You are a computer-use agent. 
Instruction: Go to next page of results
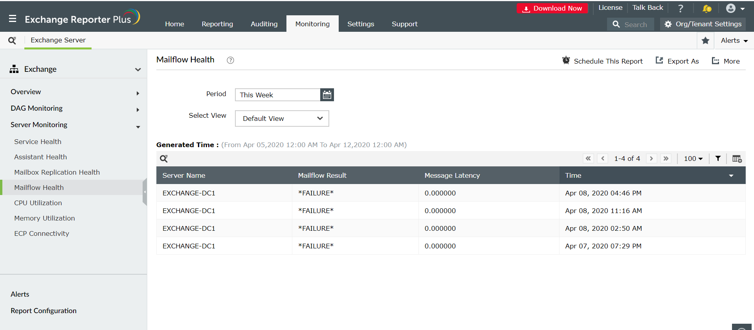coord(651,159)
